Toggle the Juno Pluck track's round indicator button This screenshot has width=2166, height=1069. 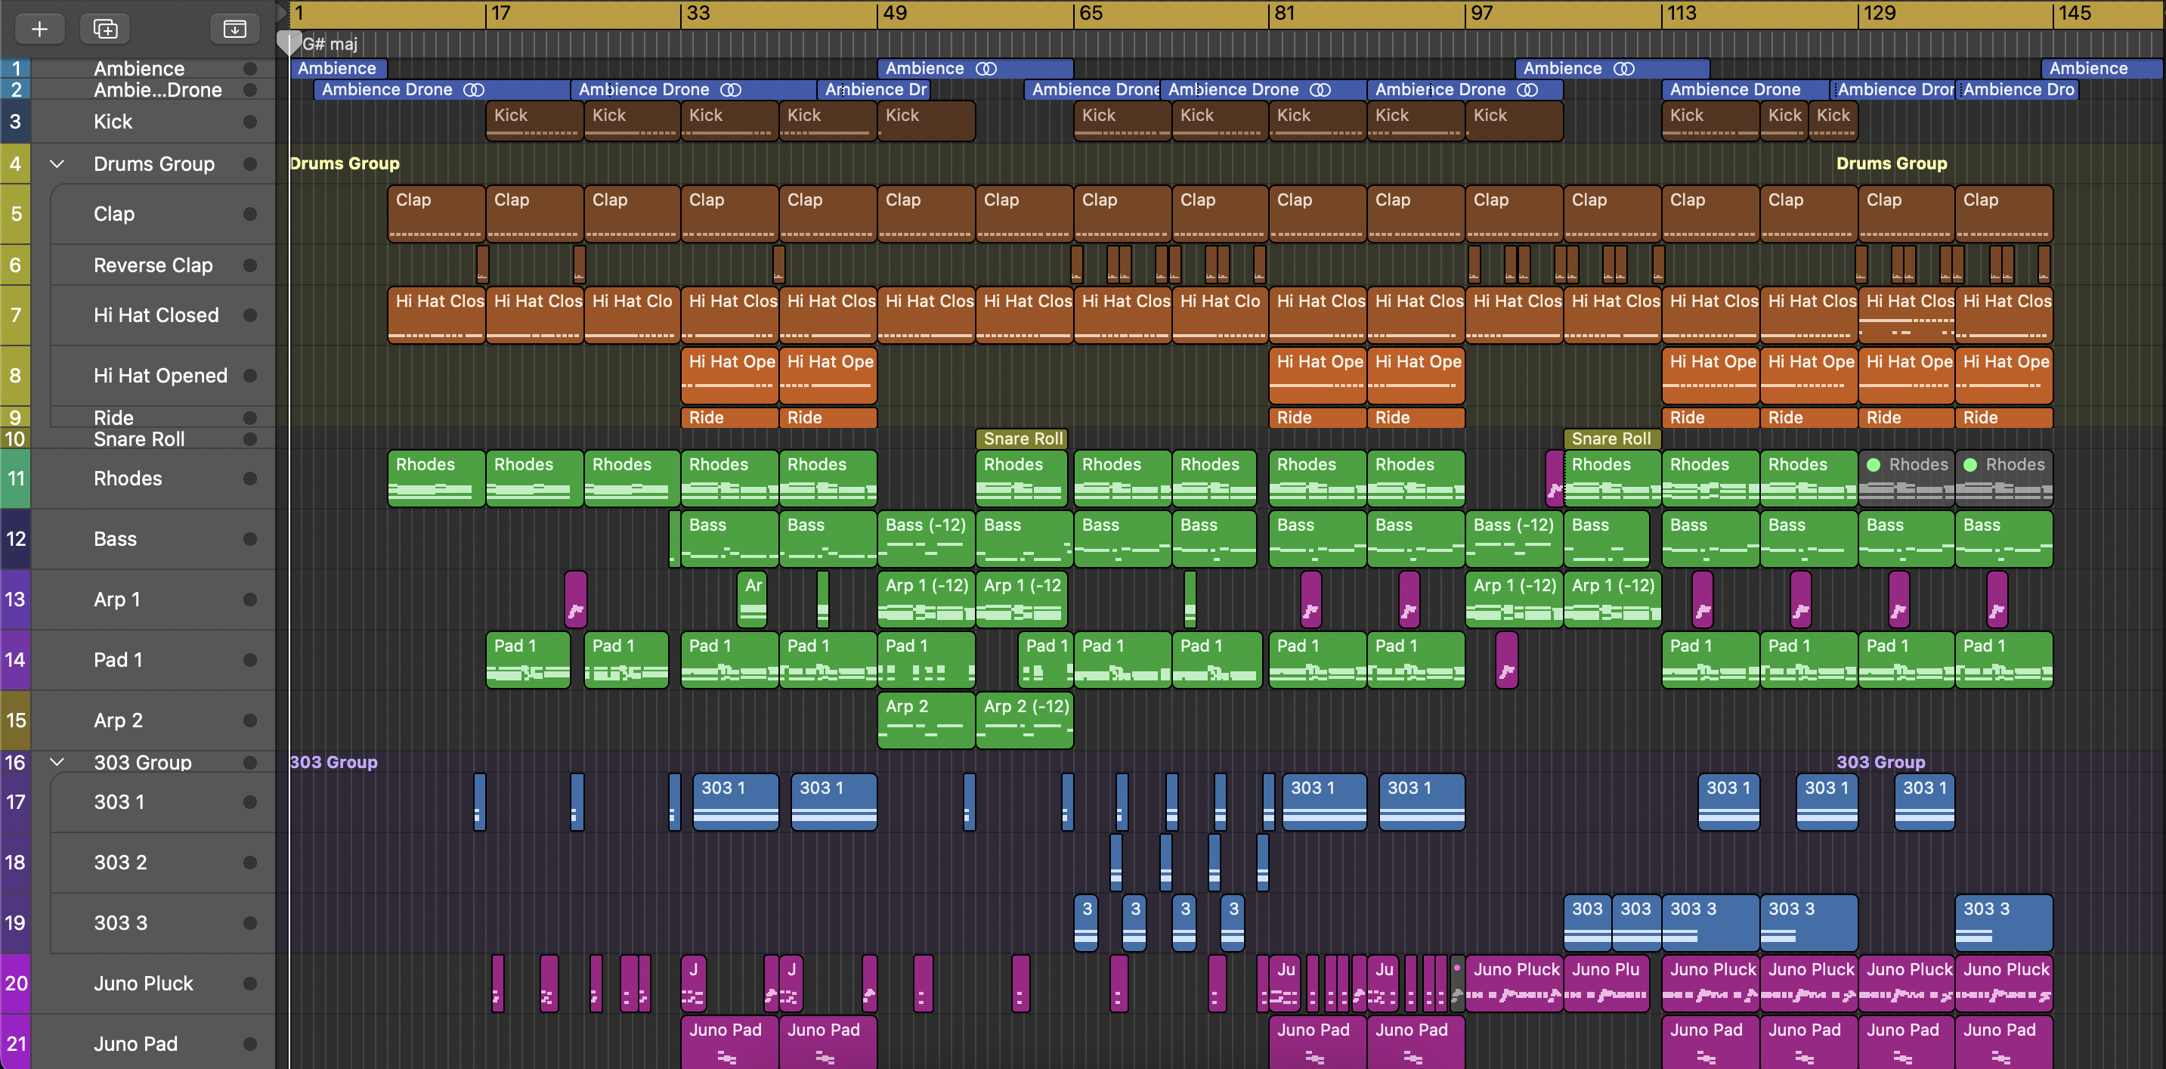click(249, 984)
